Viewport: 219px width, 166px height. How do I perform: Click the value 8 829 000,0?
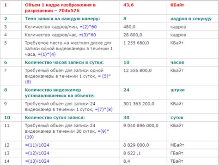point(136,145)
